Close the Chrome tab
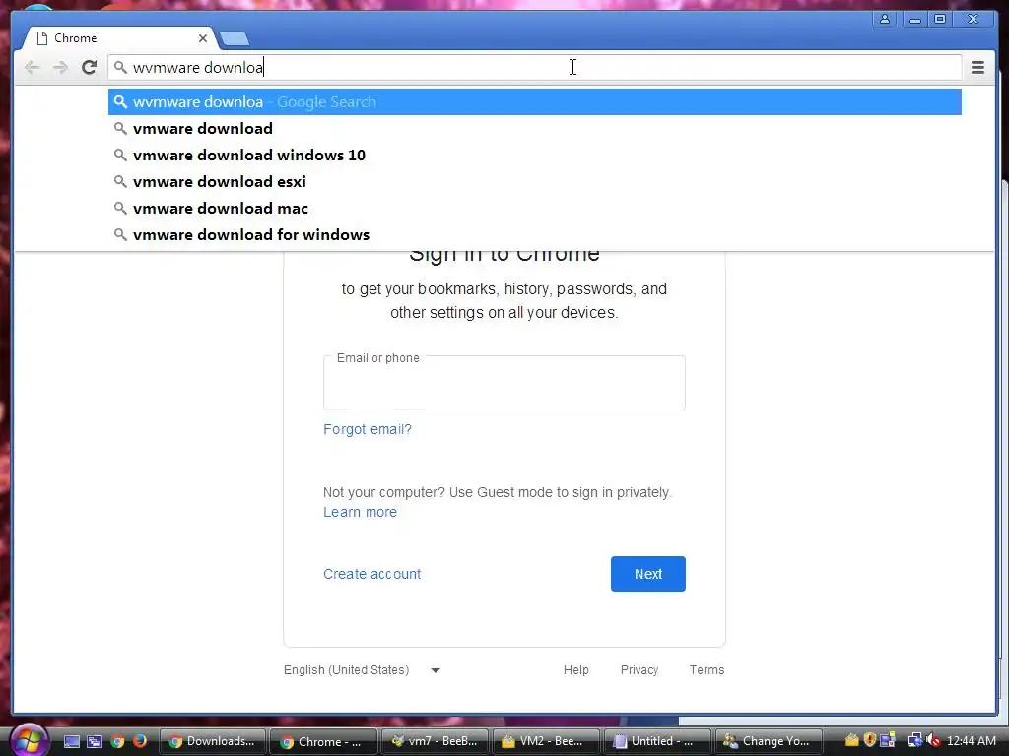This screenshot has height=756, width=1009. [x=203, y=38]
